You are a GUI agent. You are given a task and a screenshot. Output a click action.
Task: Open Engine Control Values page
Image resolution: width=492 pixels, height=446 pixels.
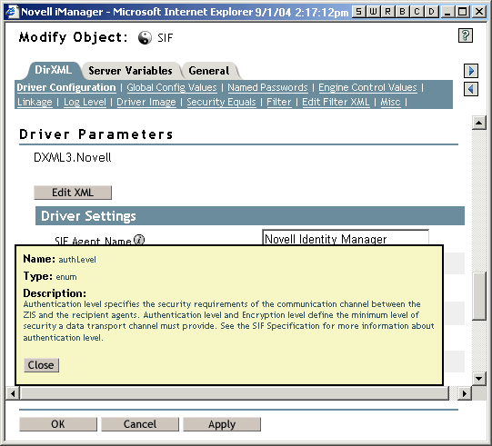(367, 87)
